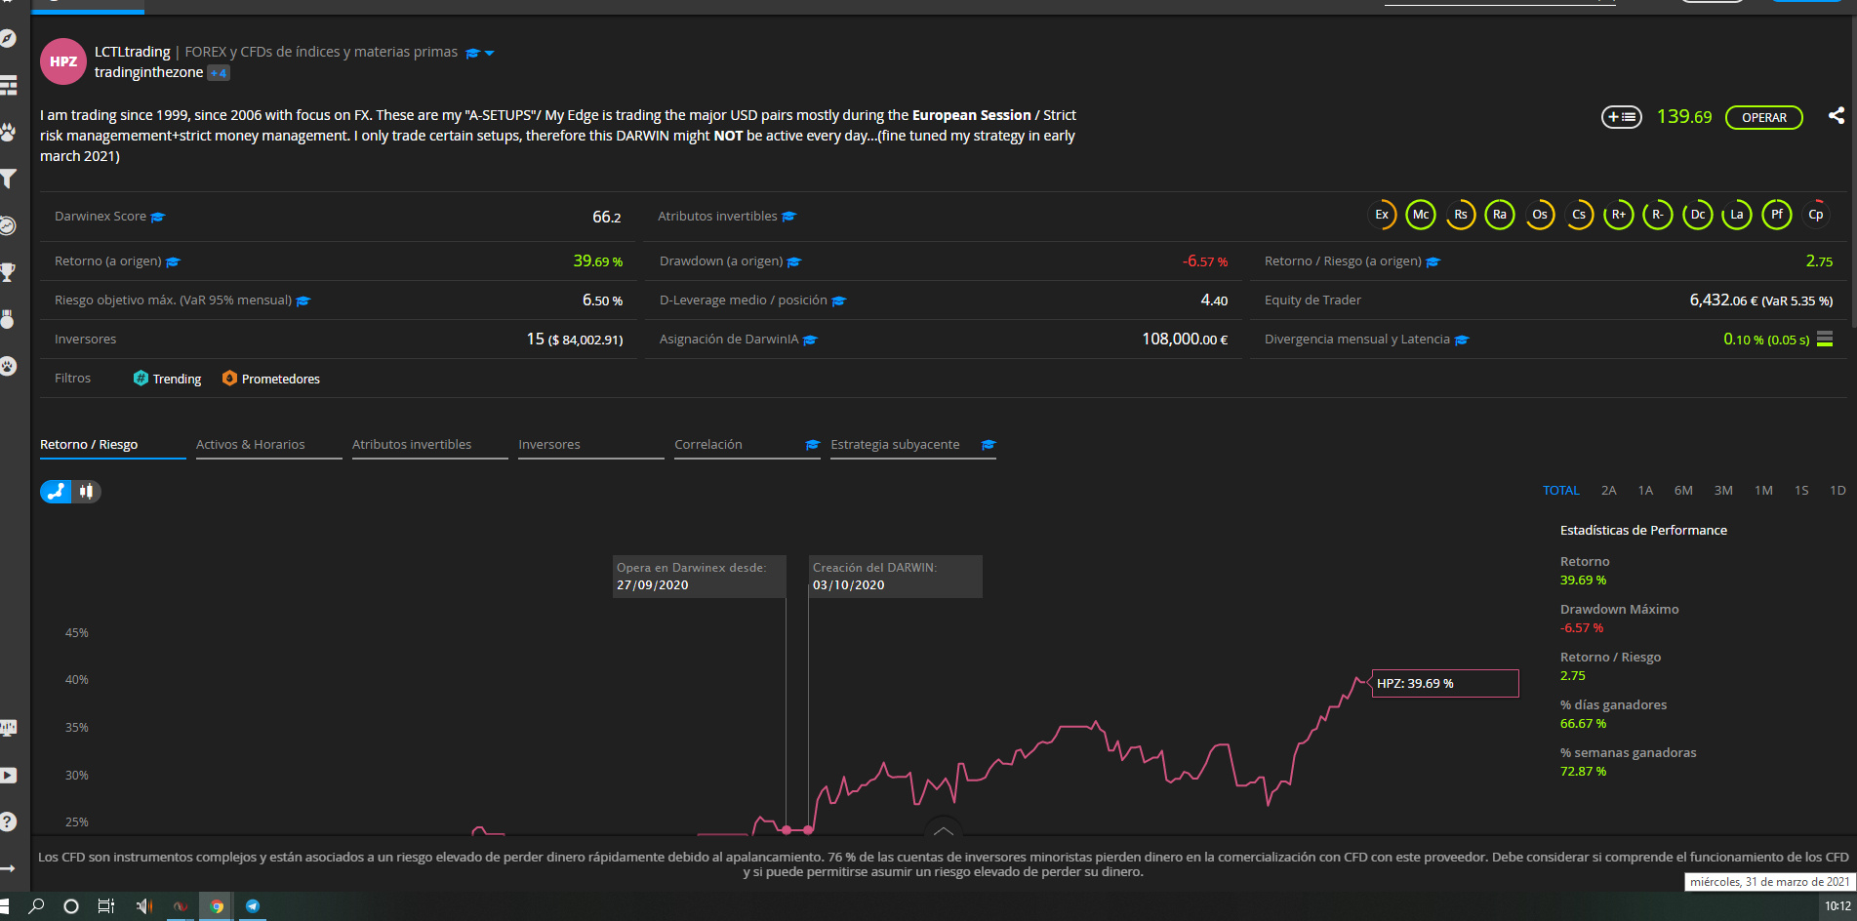Screen dimensions: 1857x921
Task: Click the compass explore icon in sidebar
Action: tap(9, 39)
